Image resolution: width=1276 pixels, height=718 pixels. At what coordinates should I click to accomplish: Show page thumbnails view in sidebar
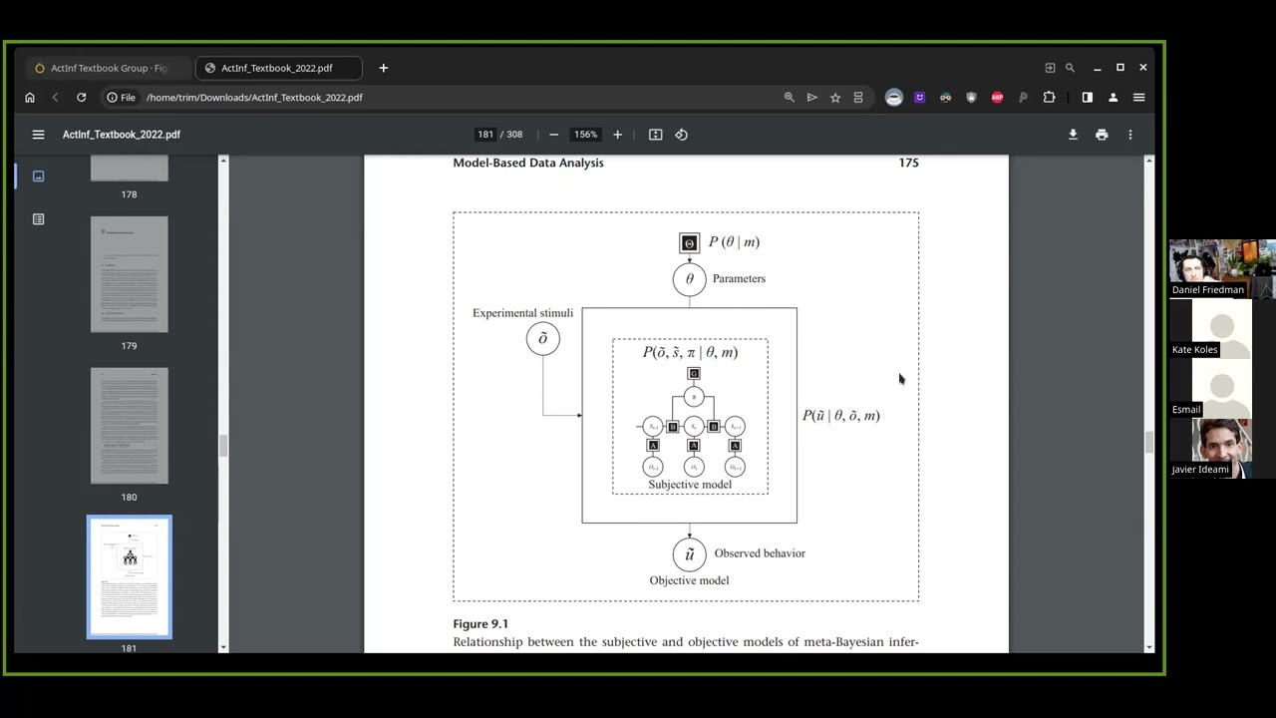(x=38, y=177)
